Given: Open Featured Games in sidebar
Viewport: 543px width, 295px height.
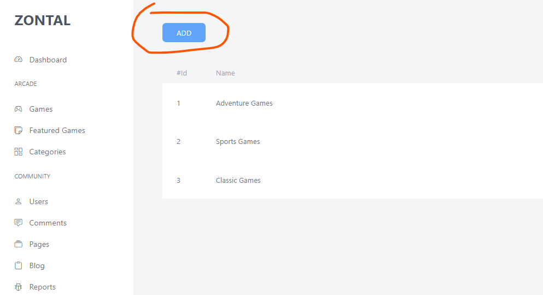Looking at the screenshot, I should [x=57, y=130].
